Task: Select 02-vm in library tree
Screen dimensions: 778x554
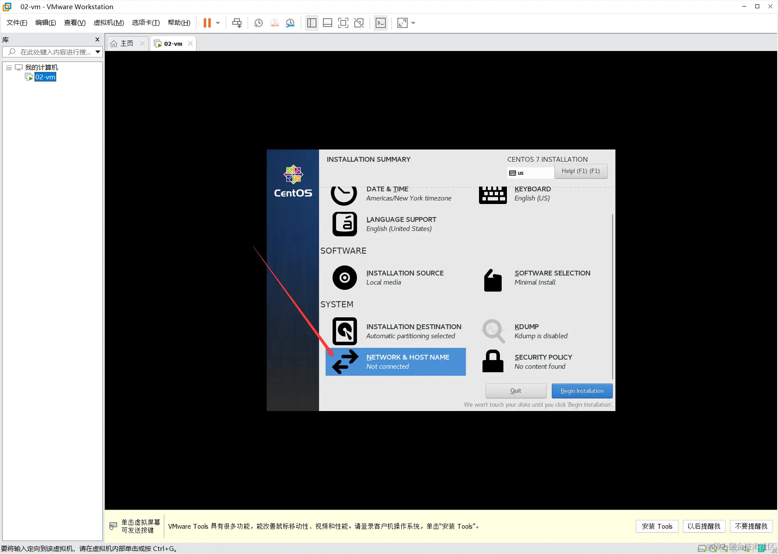Action: (x=45, y=77)
